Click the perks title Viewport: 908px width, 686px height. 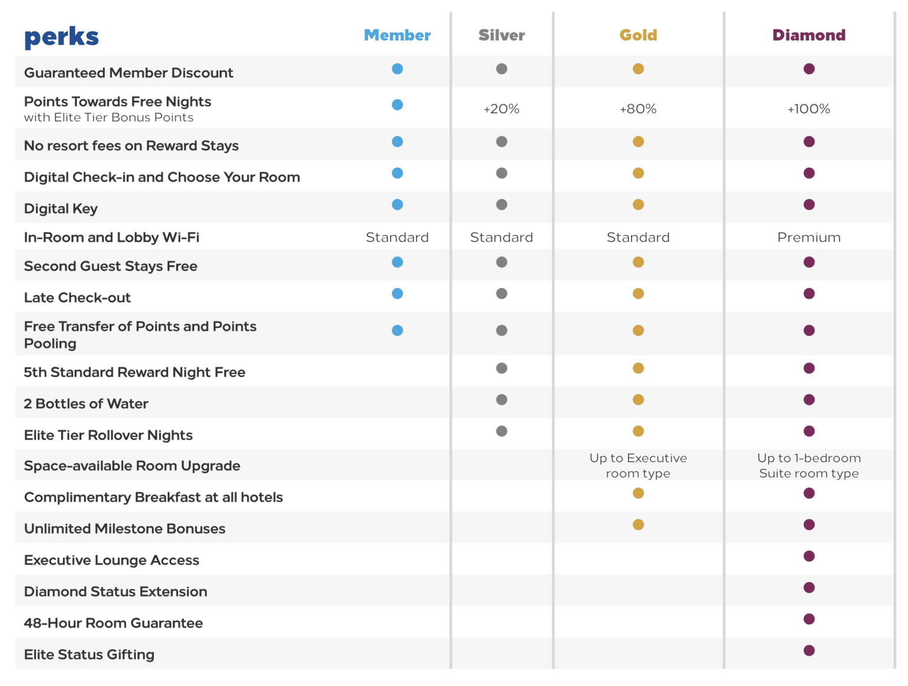pyautogui.click(x=61, y=37)
